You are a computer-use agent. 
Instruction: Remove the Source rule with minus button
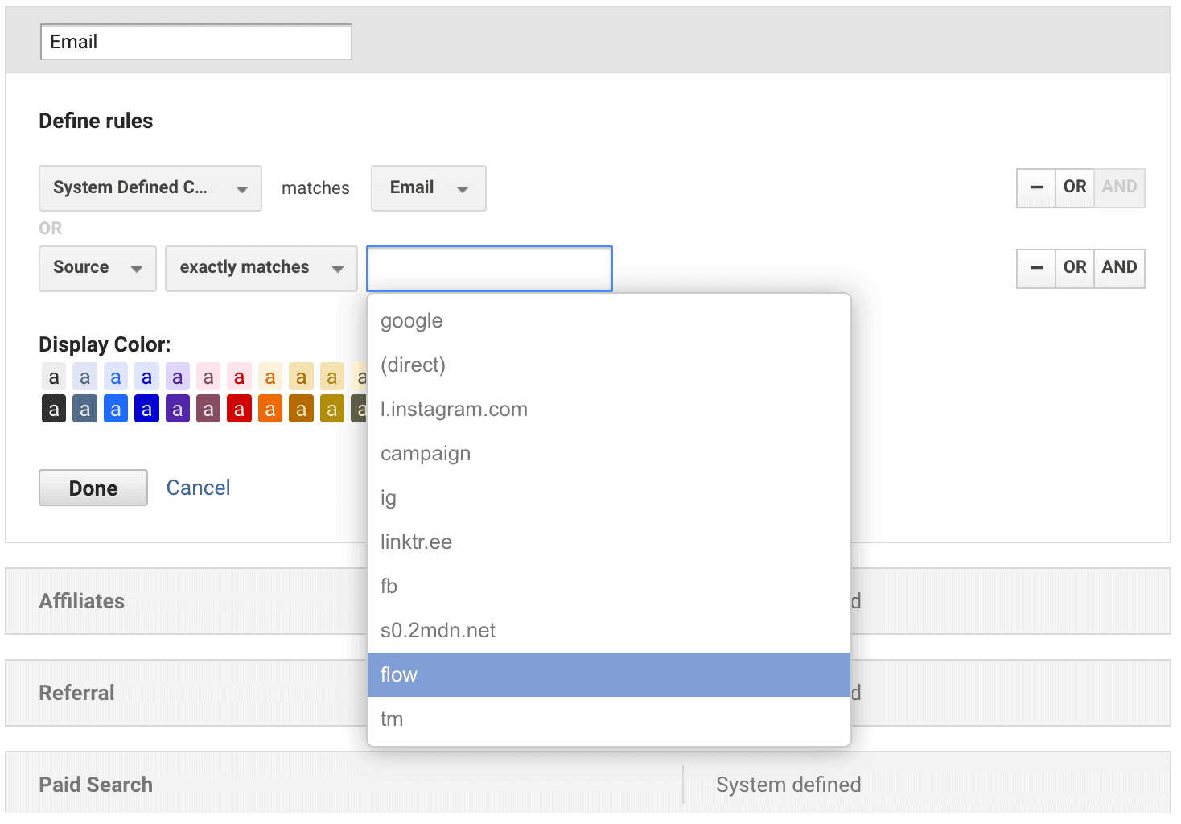(x=1036, y=268)
